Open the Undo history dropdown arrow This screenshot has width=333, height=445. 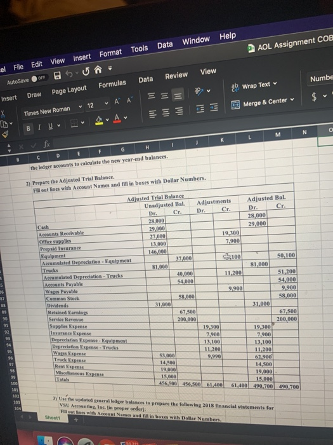click(x=77, y=73)
